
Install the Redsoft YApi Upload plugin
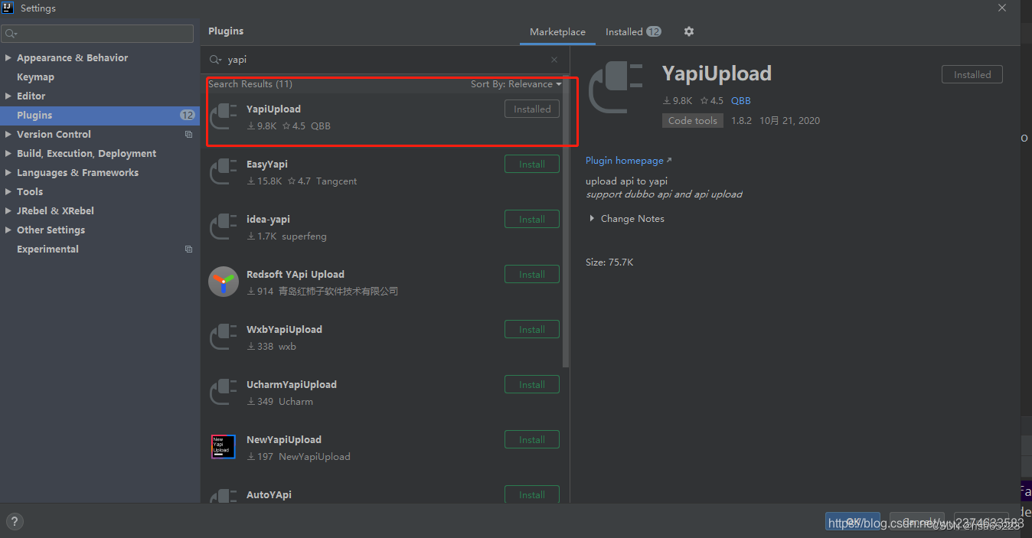(532, 275)
